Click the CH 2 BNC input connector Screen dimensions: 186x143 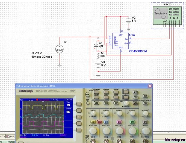point(106,141)
